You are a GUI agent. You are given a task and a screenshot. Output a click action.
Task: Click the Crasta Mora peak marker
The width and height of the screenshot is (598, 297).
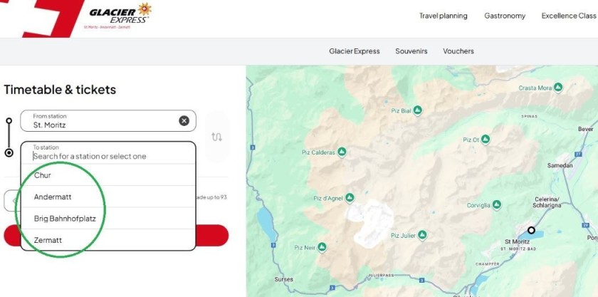pyautogui.click(x=558, y=88)
